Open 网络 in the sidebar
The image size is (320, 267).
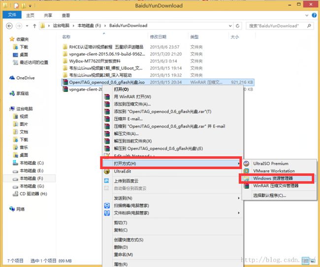[x=17, y=209]
